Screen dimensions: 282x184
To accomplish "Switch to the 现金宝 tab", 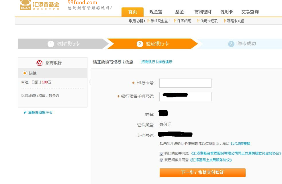I will (156, 12).
